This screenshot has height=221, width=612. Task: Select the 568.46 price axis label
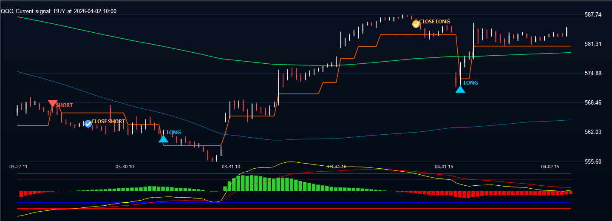[593, 102]
